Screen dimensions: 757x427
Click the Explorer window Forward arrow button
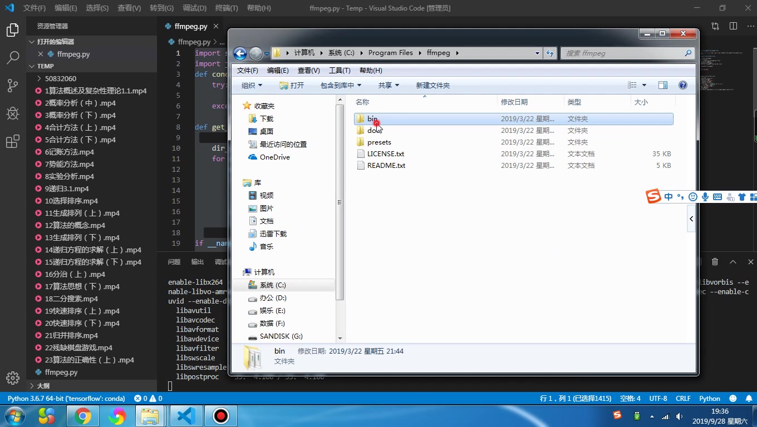(x=255, y=53)
